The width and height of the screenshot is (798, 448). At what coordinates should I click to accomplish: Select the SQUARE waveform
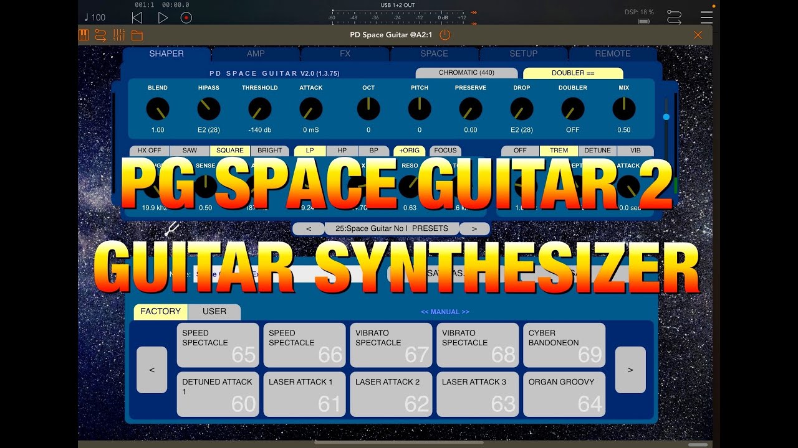pos(230,151)
